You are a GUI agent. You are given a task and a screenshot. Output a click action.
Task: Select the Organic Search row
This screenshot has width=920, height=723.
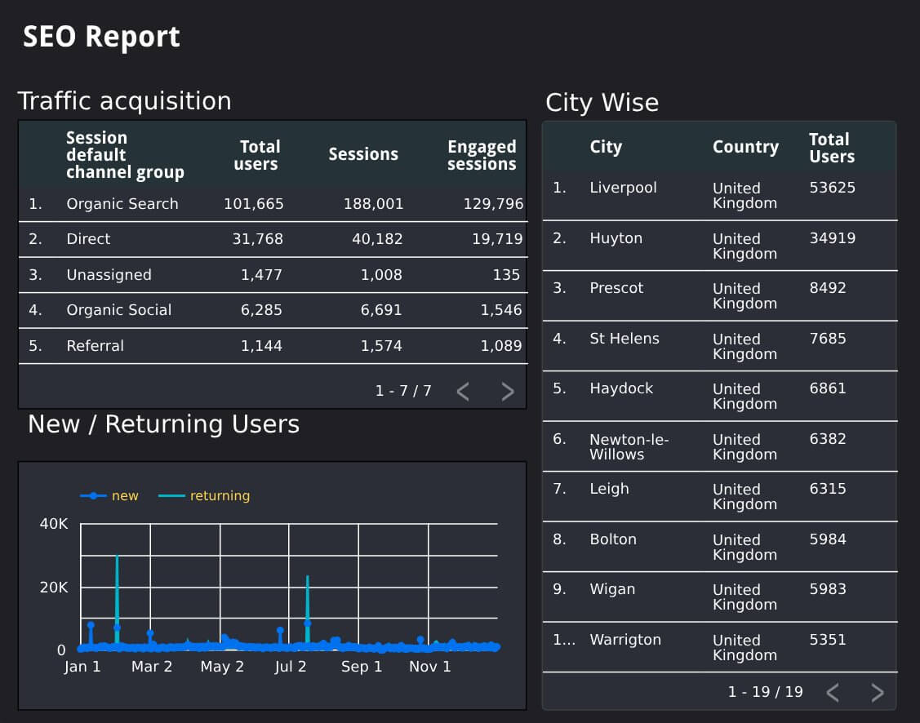(x=122, y=204)
